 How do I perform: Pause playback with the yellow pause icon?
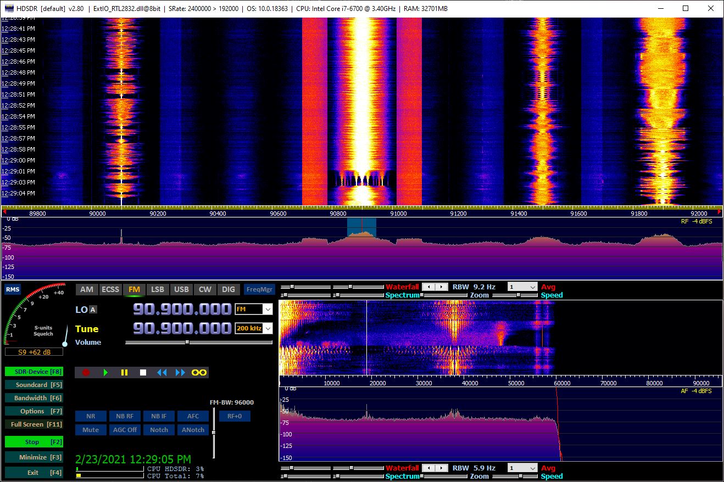(x=124, y=372)
